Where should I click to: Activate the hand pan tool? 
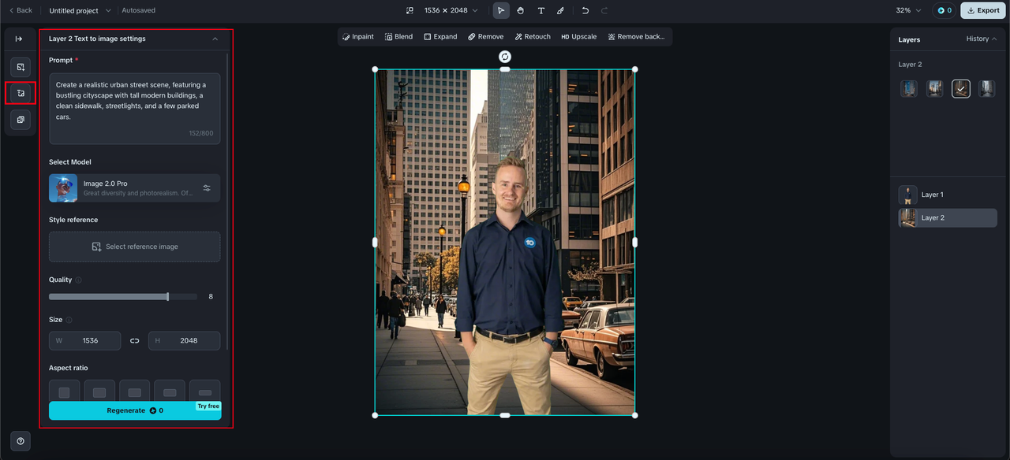tap(521, 10)
